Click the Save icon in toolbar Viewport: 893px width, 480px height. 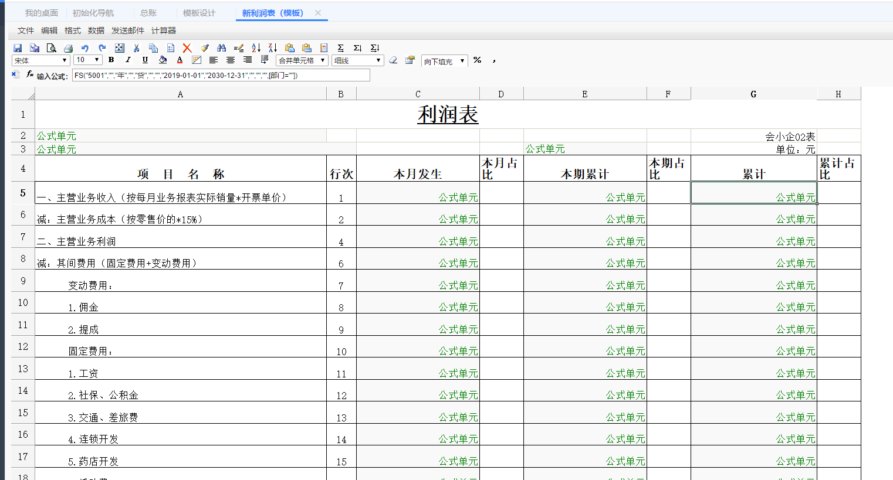click(x=18, y=48)
